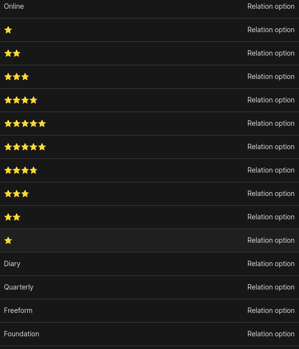299x349 pixels.
Task: Select the first four-star option in the list
Action: click(x=149, y=100)
